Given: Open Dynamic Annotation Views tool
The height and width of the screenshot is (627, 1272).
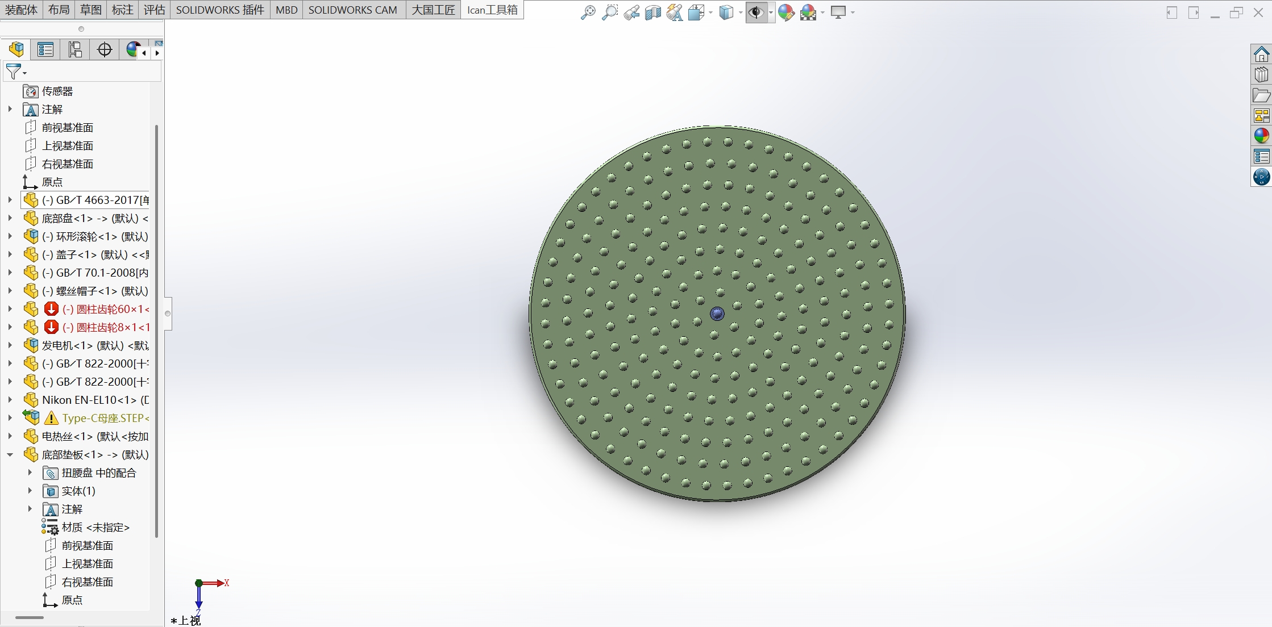Looking at the screenshot, I should pos(675,12).
